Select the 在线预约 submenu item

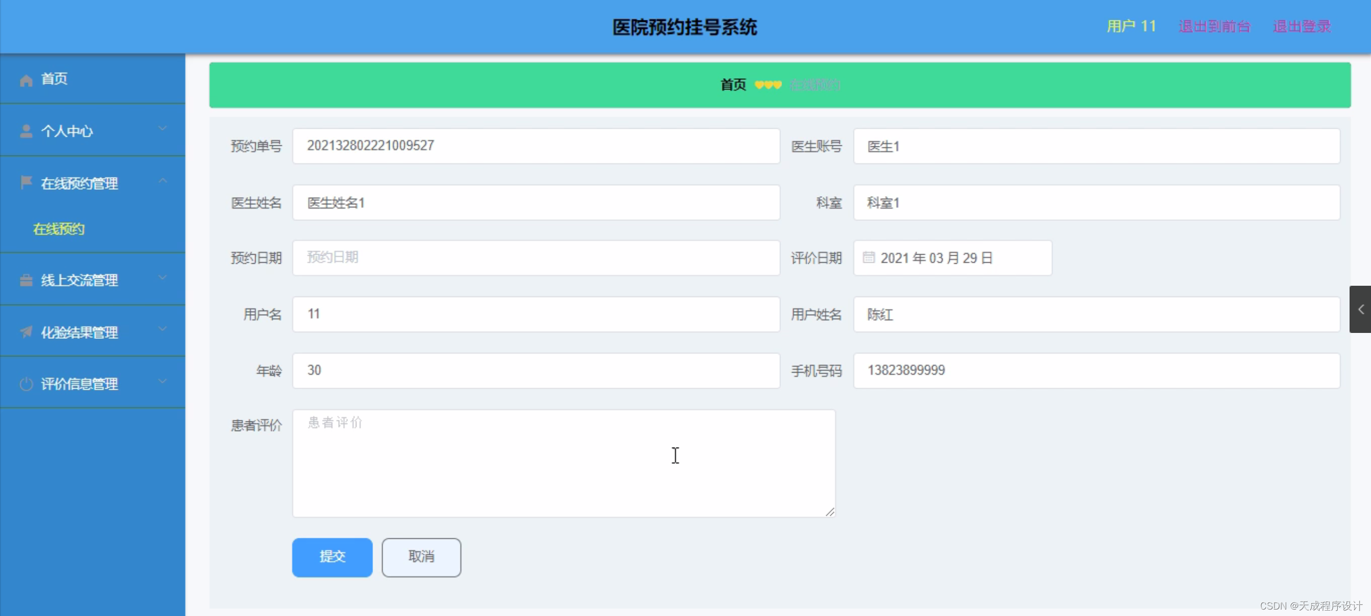pos(59,229)
